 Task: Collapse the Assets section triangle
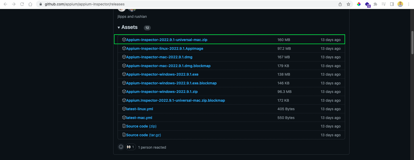pyautogui.click(x=119, y=28)
